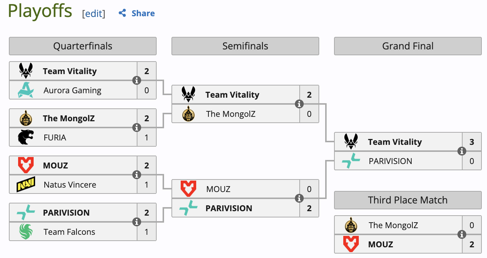
Task: Click the Natus Vincere logo
Action: tap(26, 185)
